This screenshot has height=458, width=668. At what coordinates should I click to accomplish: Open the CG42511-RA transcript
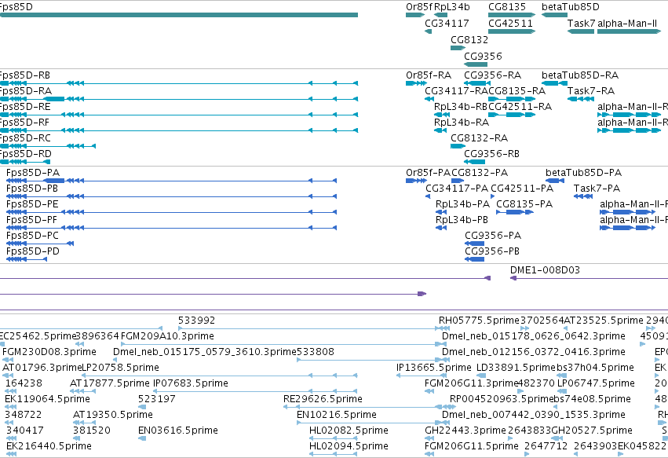click(512, 115)
